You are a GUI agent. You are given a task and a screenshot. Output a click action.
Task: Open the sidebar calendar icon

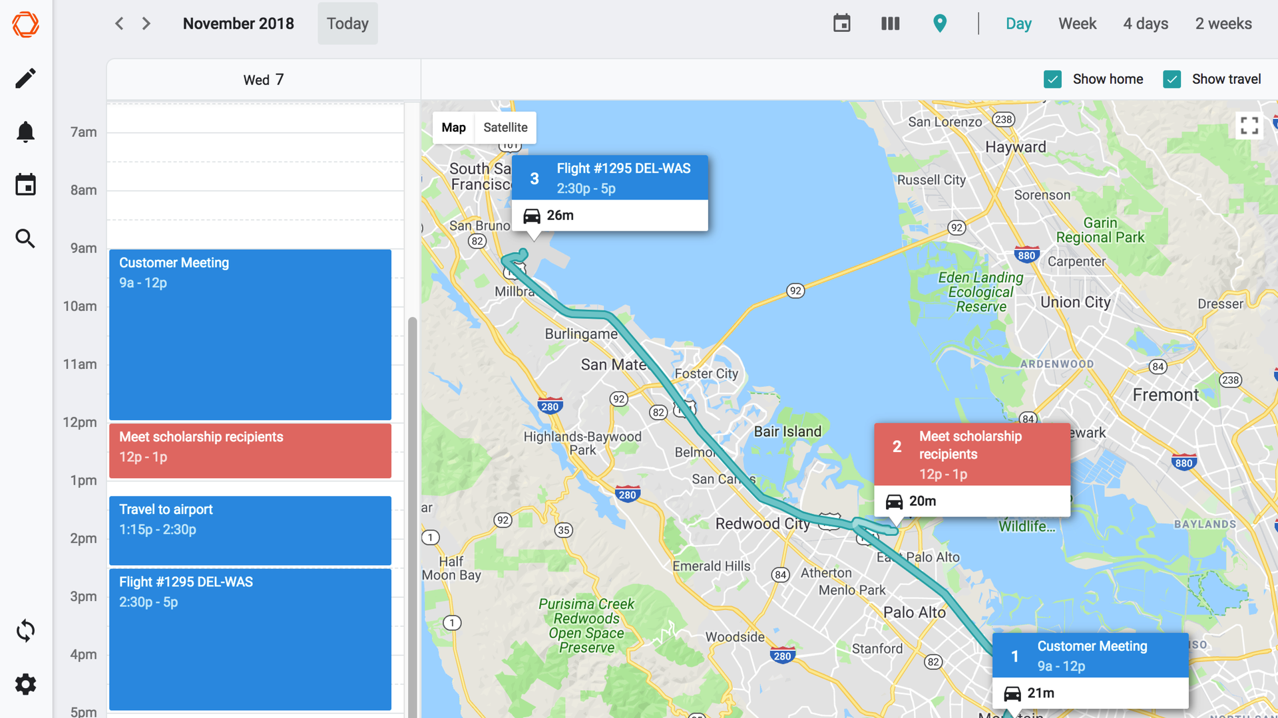[x=25, y=185]
